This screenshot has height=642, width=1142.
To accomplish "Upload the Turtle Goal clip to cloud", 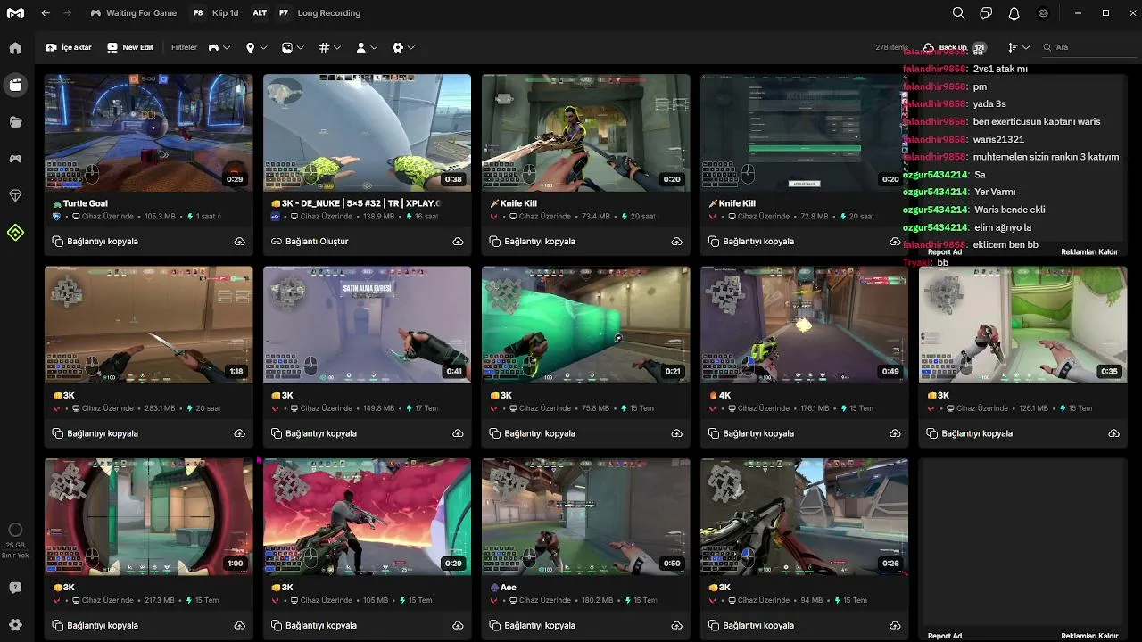I will point(239,242).
